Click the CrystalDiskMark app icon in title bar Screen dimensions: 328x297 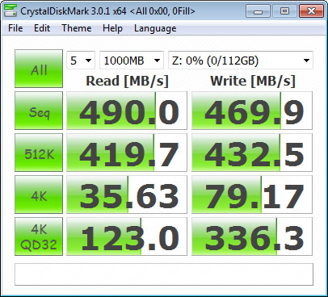coord(11,11)
